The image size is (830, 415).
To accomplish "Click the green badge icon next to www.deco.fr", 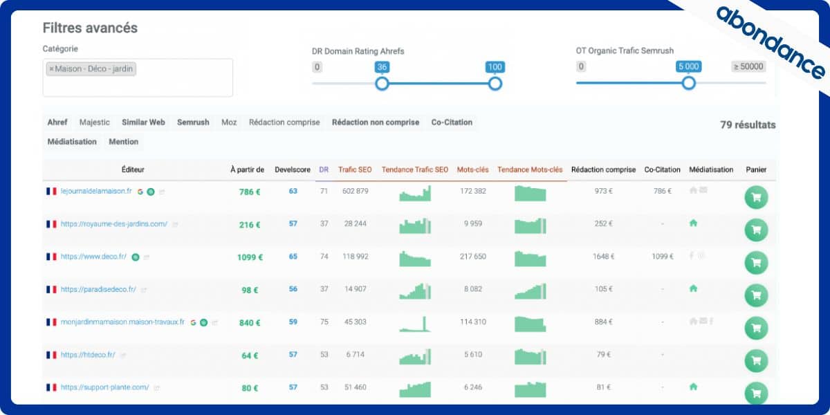I will (136, 257).
